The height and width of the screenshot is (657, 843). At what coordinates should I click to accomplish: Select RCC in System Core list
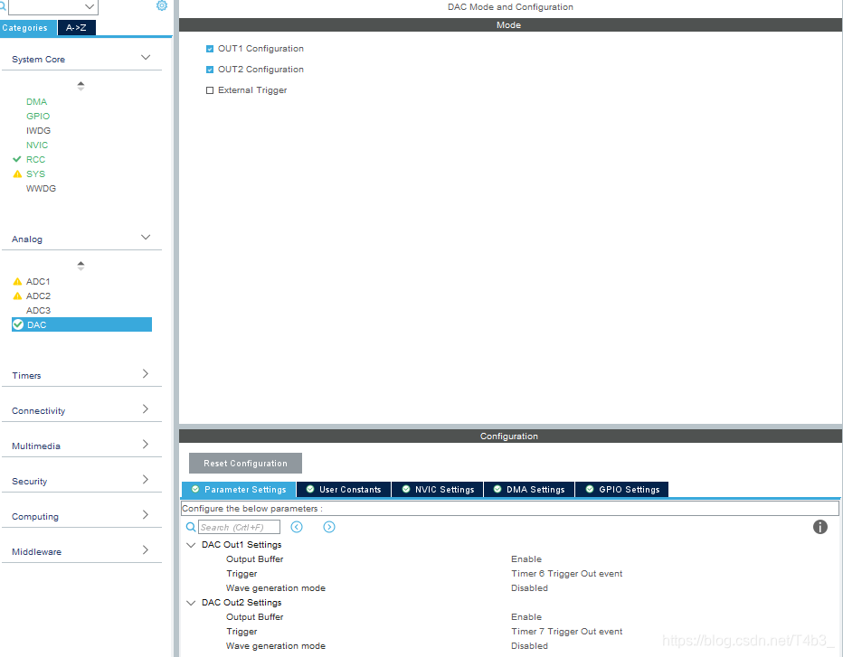point(35,160)
